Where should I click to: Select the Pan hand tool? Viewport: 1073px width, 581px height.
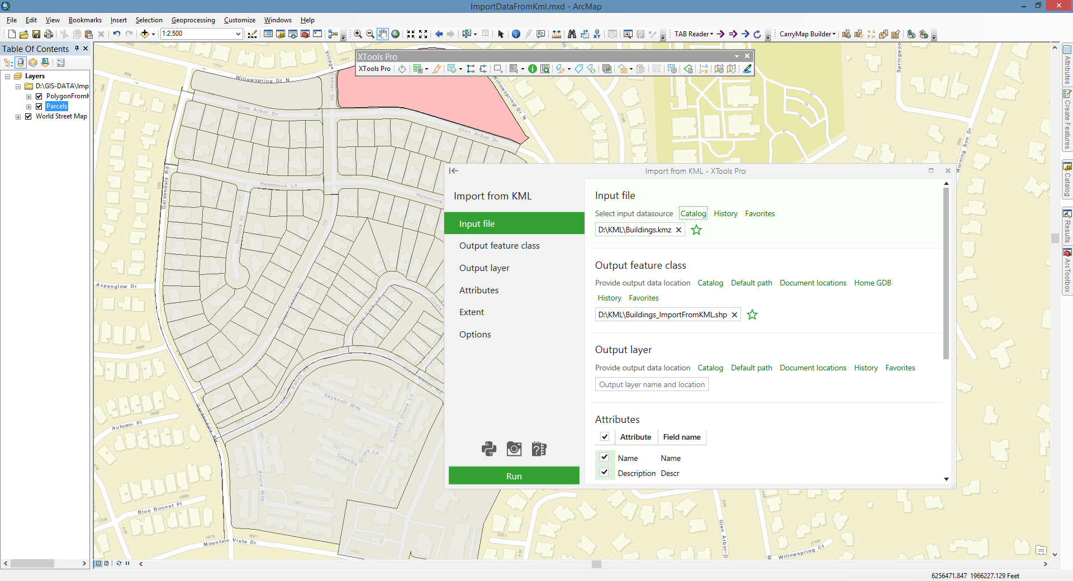click(382, 34)
